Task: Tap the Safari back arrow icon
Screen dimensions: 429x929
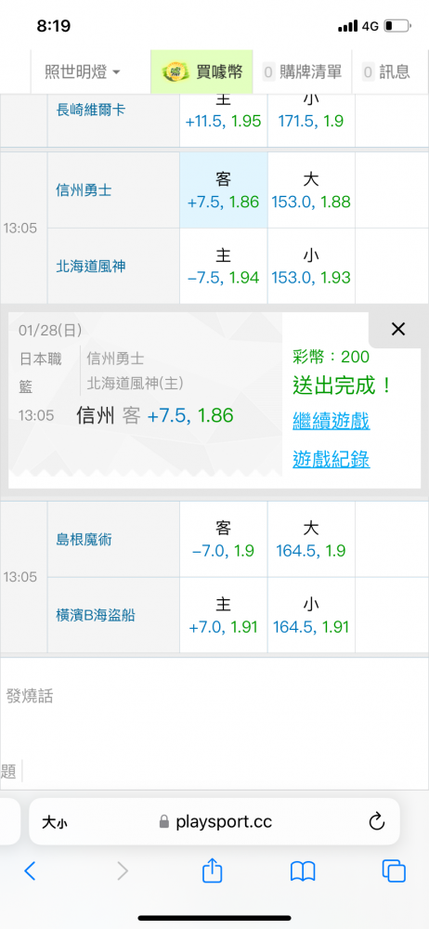Action: point(31,870)
